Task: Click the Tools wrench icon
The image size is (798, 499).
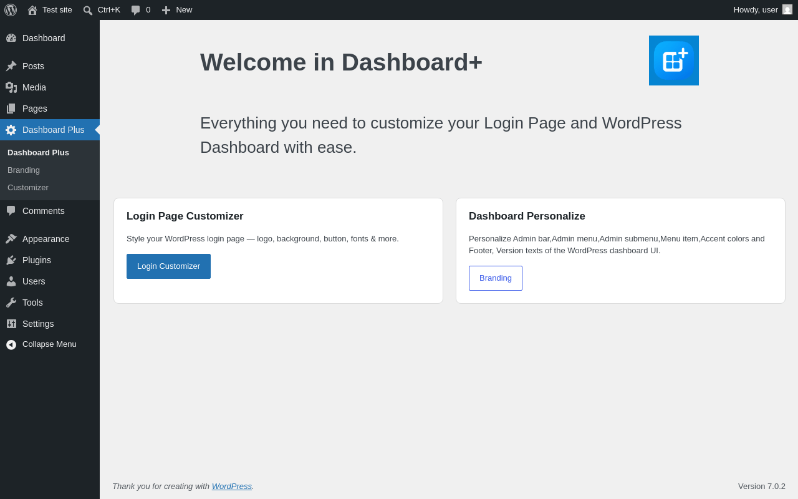Action: pyautogui.click(x=11, y=303)
